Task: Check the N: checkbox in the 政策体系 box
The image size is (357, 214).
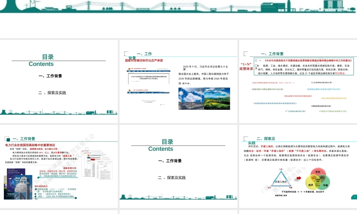Action: click(255, 66)
